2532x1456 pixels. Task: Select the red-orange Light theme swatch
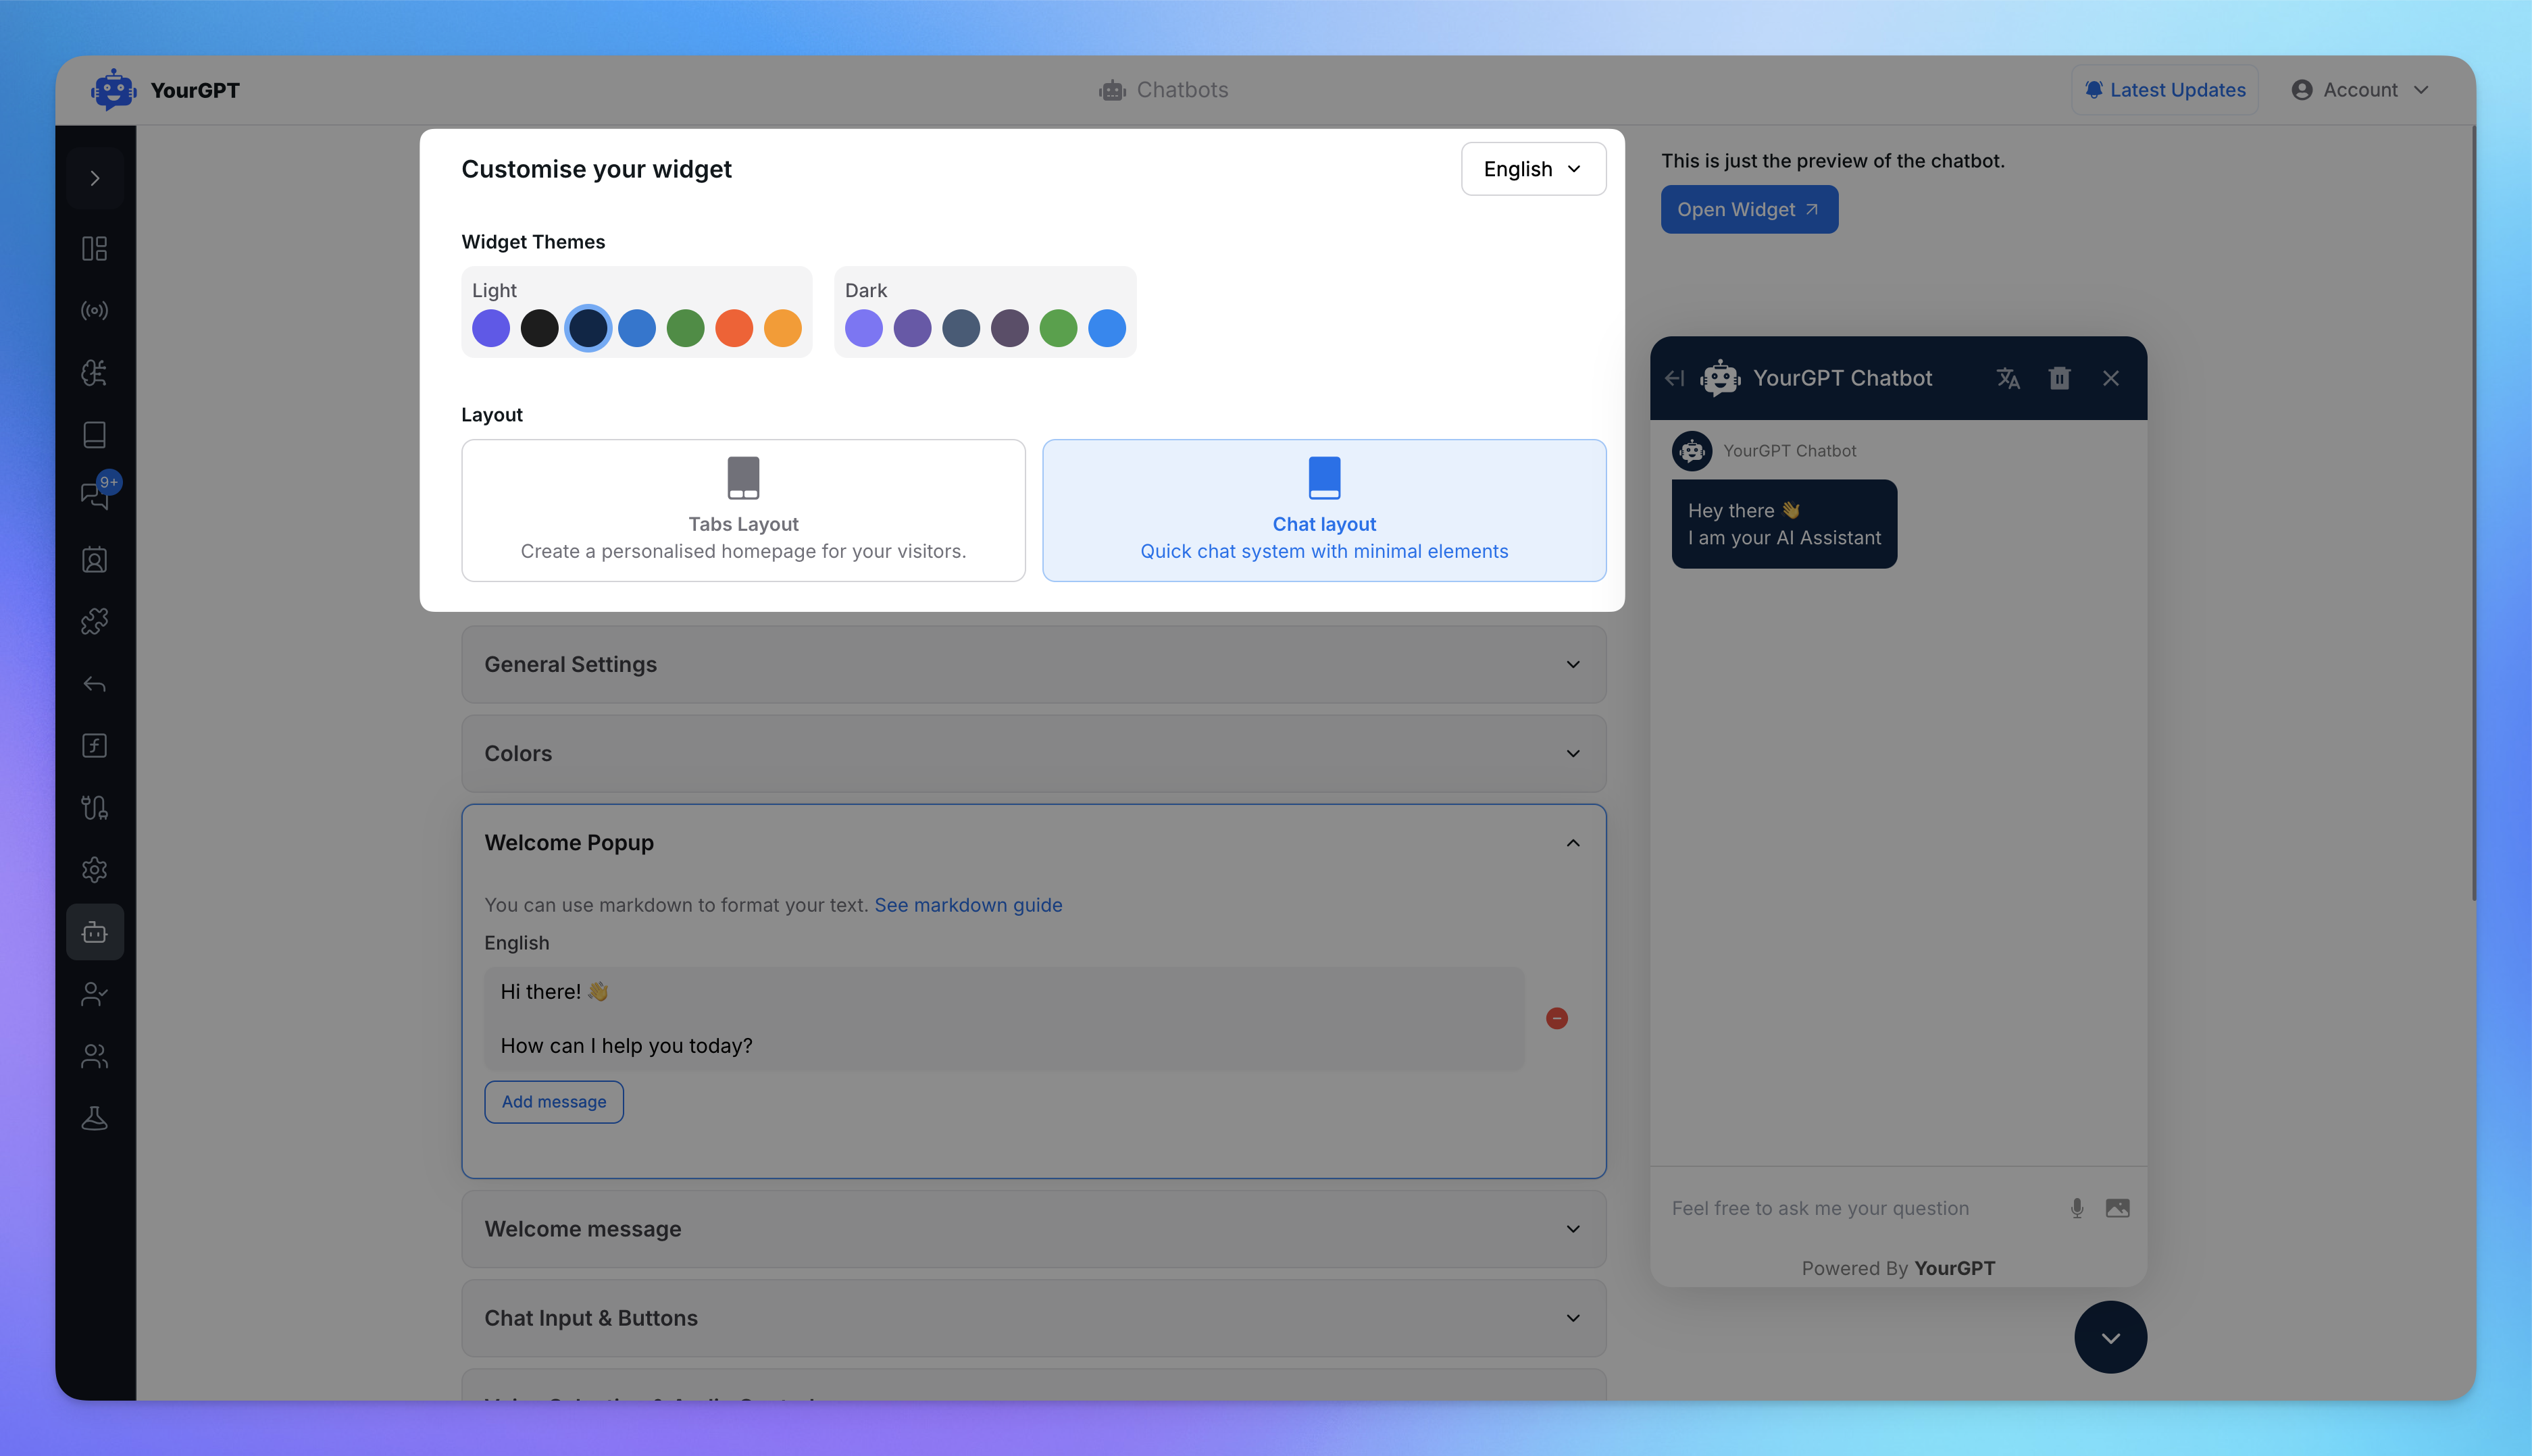[734, 328]
